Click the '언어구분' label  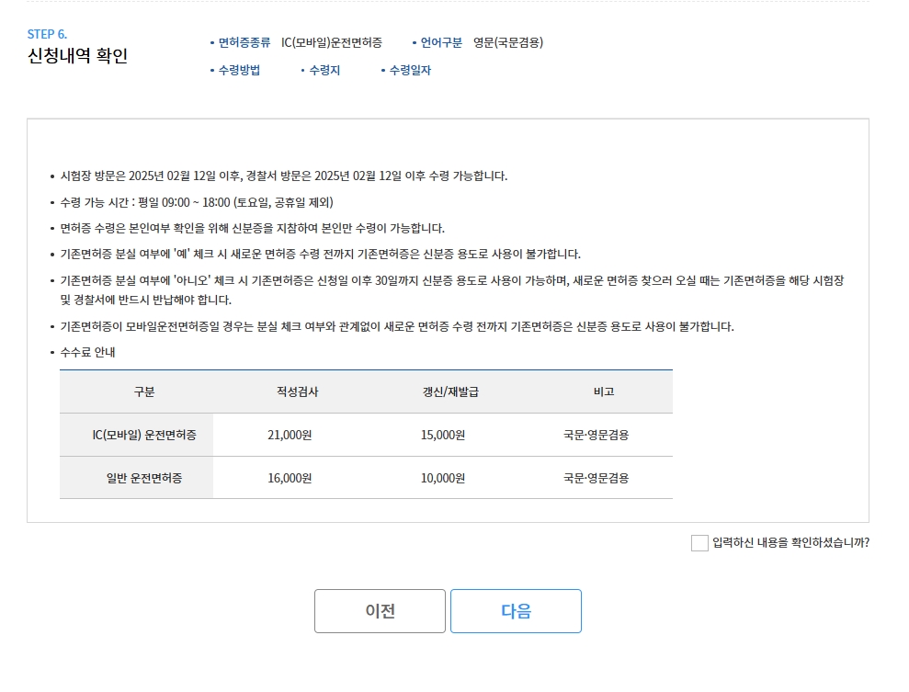click(x=441, y=42)
